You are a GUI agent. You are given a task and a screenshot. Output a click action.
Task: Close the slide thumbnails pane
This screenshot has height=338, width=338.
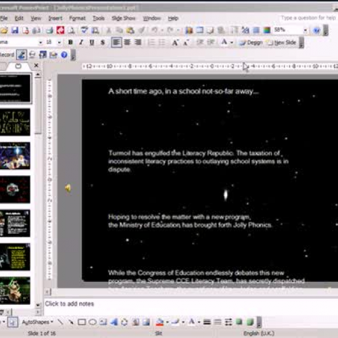point(36,66)
